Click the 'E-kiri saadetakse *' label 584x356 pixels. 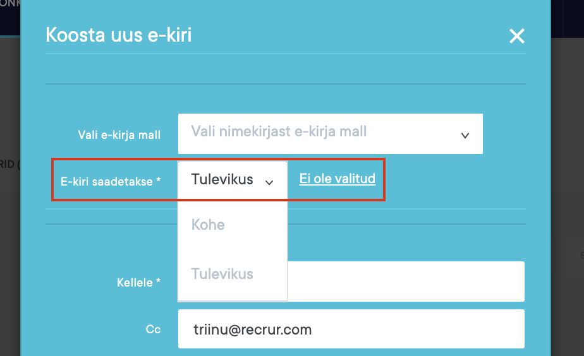click(x=111, y=181)
